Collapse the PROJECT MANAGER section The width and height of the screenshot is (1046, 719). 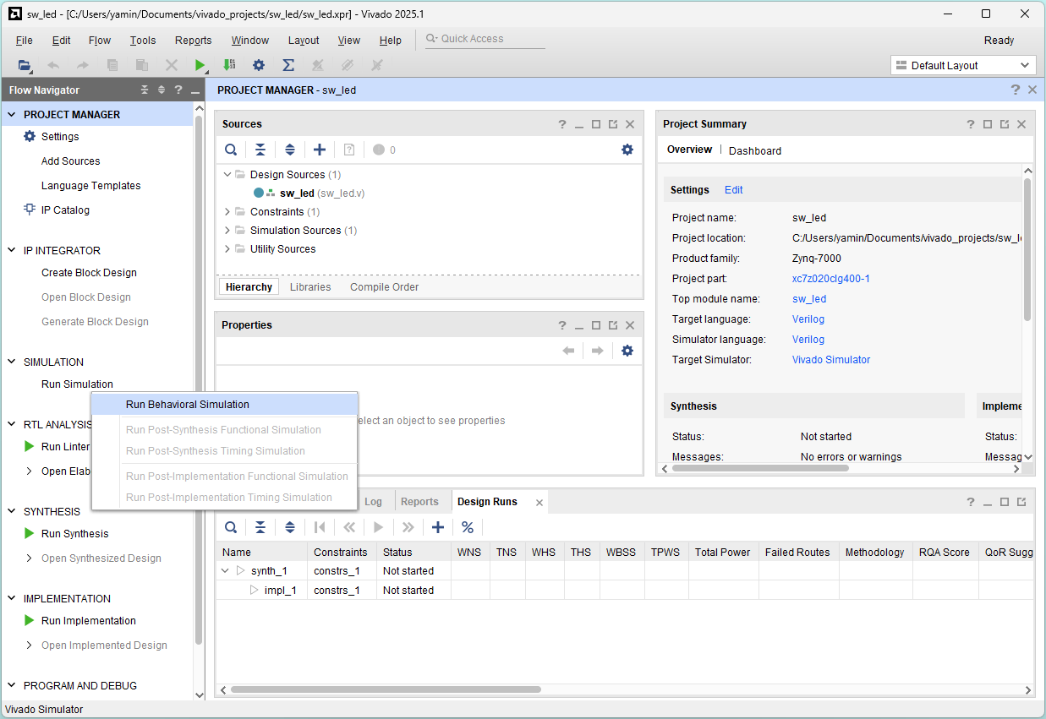tap(13, 115)
